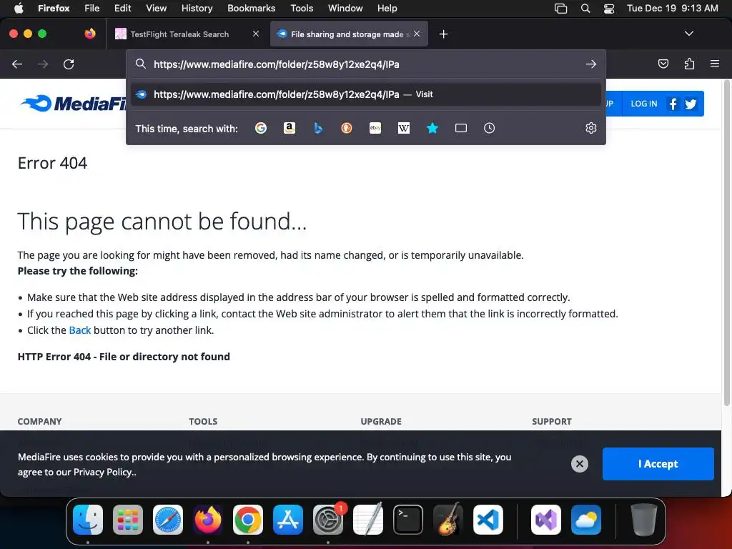Open System Preferences from the dock

pos(328,520)
